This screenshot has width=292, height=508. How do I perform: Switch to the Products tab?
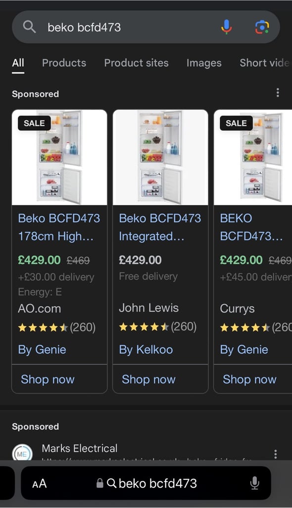click(x=64, y=63)
